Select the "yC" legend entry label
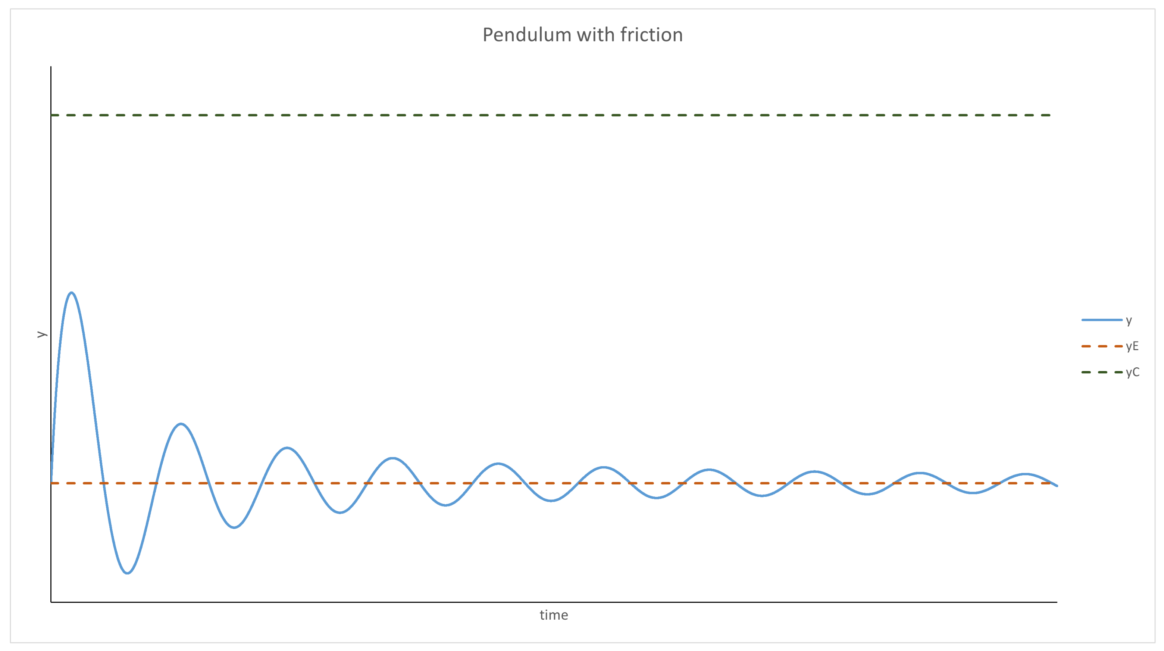 pos(1132,372)
